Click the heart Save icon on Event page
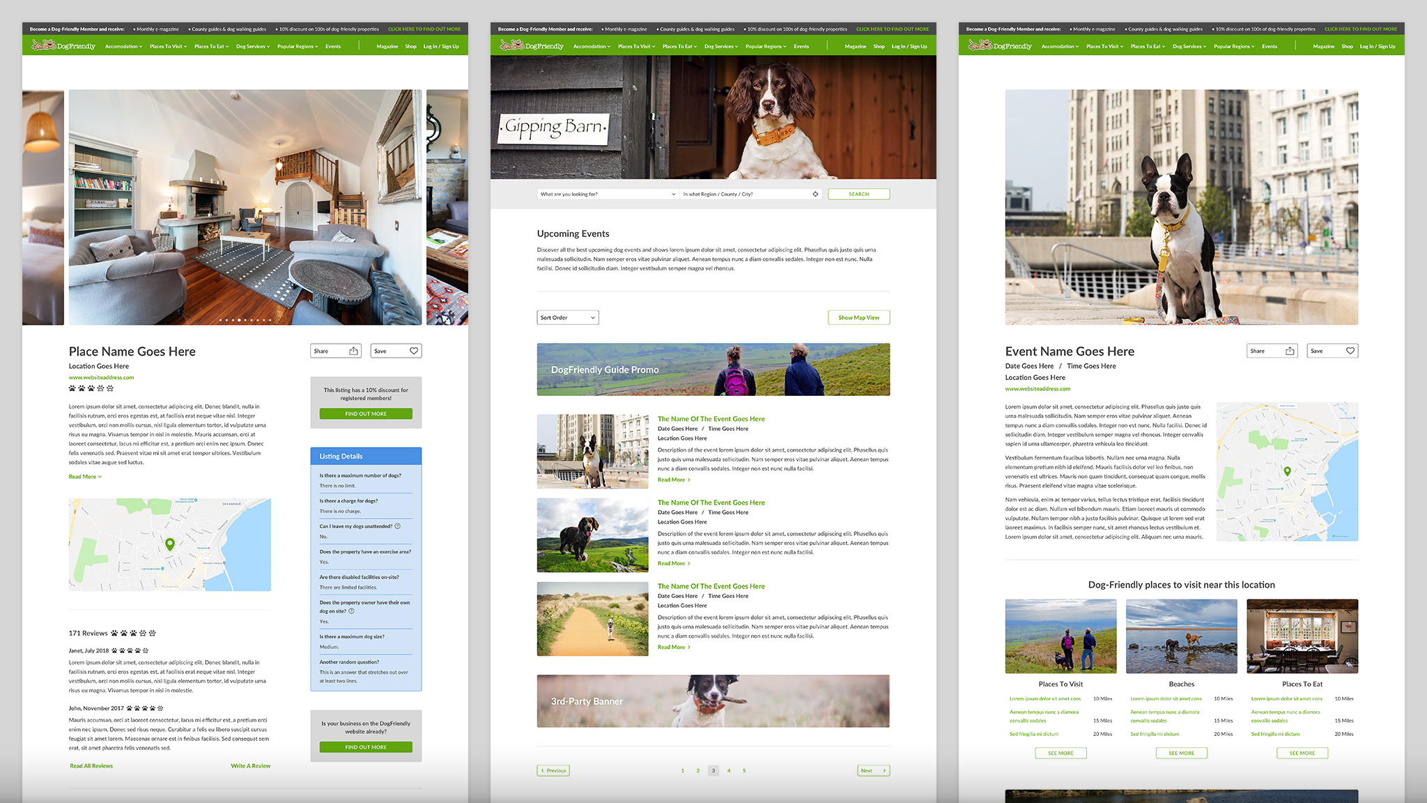The image size is (1427, 803). click(1350, 351)
